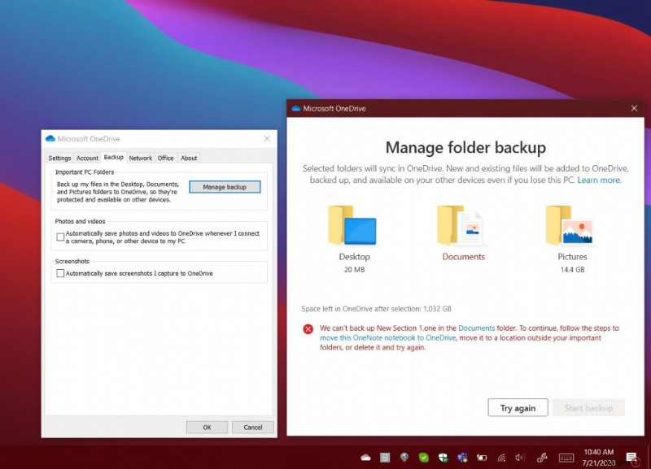Image resolution: width=651 pixels, height=469 pixels.
Task: Click OK to confirm OneDrive settings
Action: tap(207, 427)
